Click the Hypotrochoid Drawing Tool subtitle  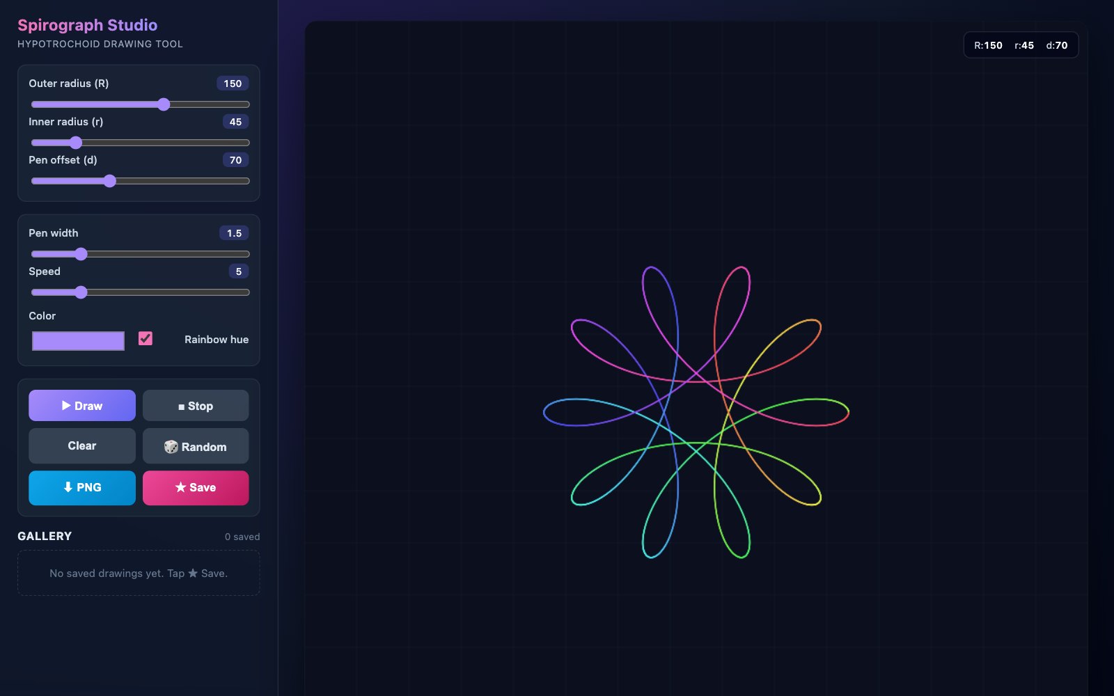point(100,44)
